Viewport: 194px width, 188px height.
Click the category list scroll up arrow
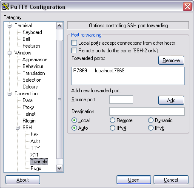(x=60, y=26)
